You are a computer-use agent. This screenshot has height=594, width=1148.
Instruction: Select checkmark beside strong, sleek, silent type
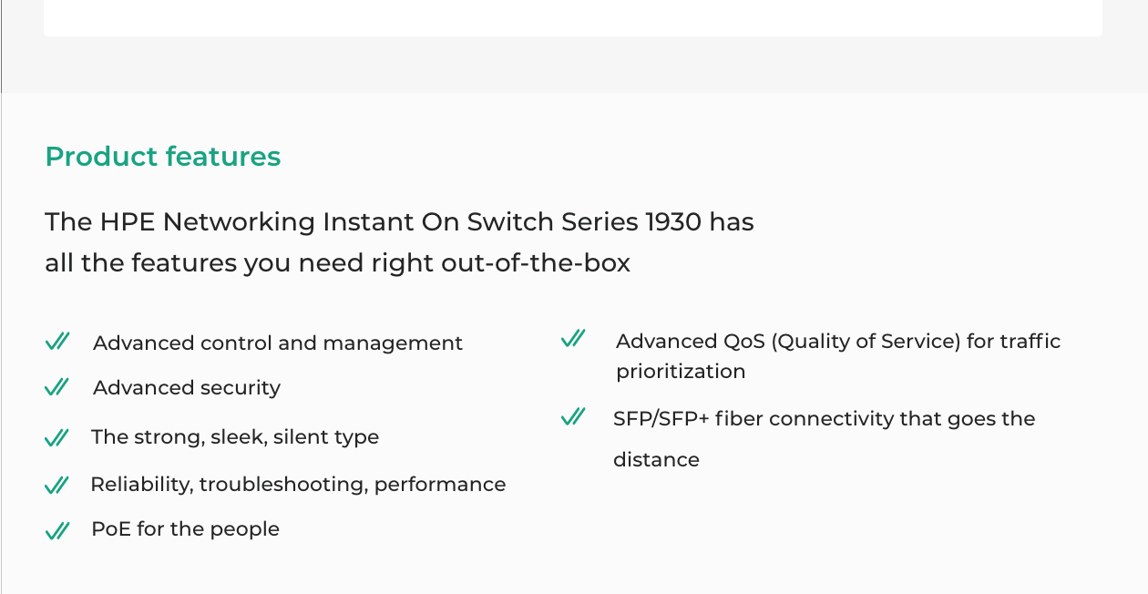click(x=57, y=437)
